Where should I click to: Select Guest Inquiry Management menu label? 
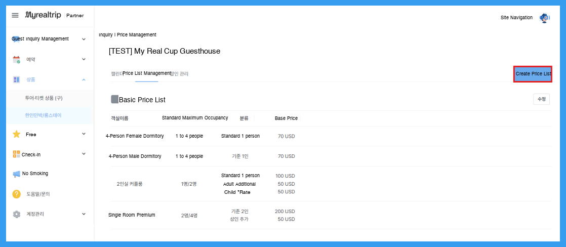(x=40, y=38)
